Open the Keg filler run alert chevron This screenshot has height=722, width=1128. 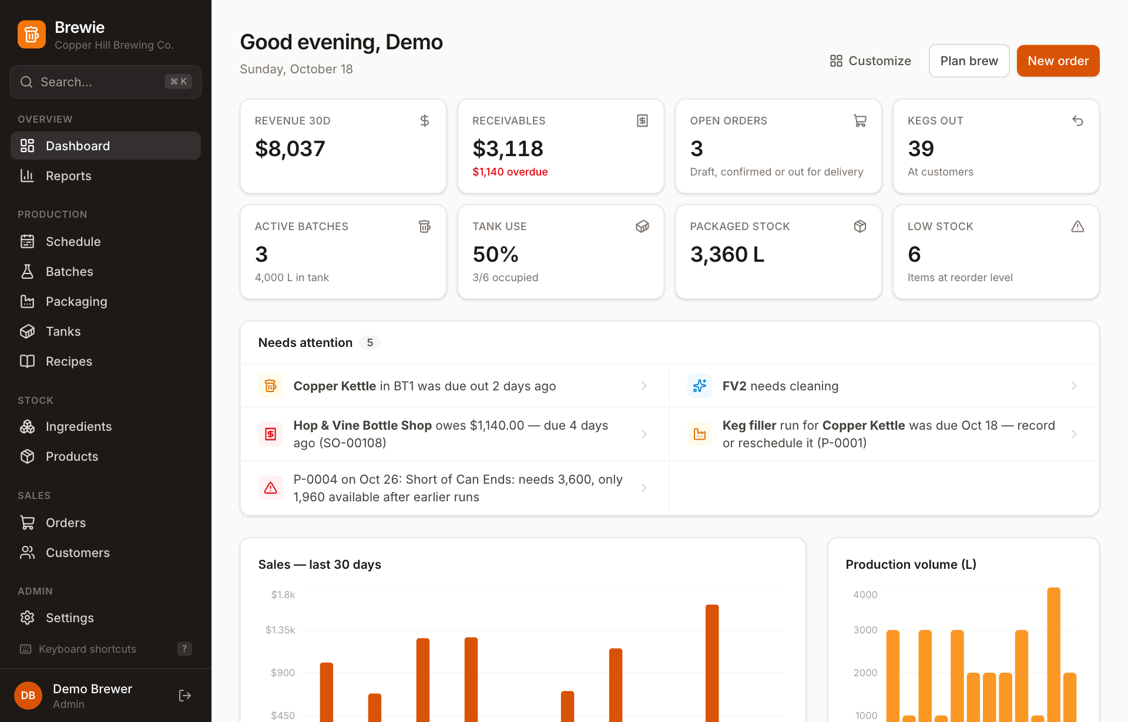1074,434
